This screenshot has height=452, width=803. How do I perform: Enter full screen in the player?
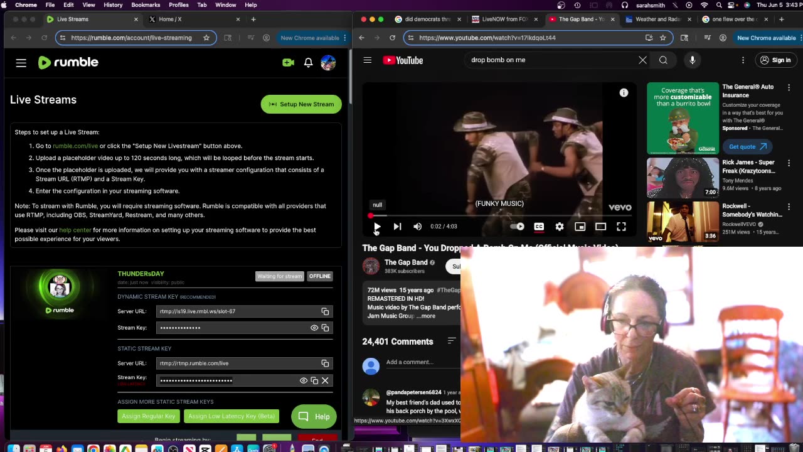(621, 227)
